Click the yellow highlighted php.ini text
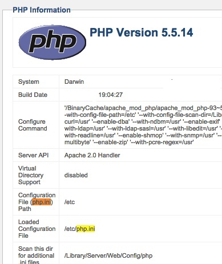Viewport: 222px width, 264px height. tap(86, 229)
